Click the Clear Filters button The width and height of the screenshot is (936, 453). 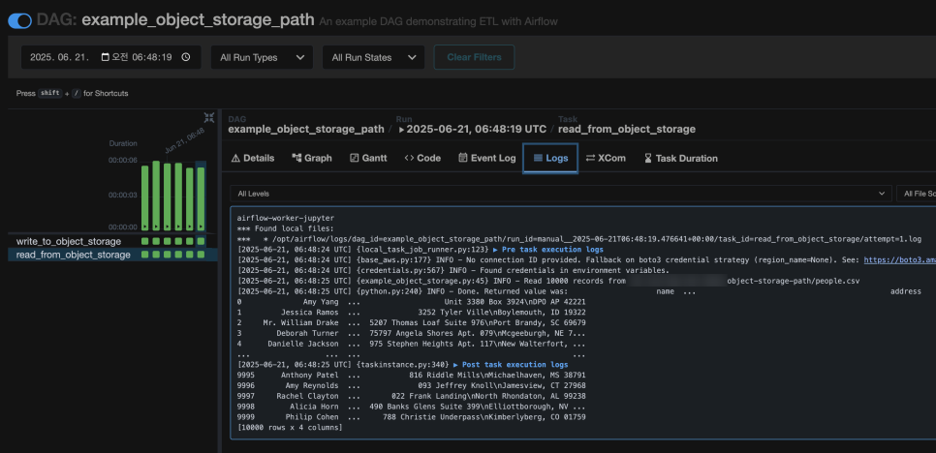click(x=474, y=57)
